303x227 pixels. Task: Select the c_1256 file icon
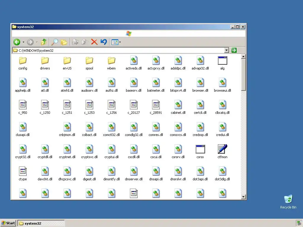pos(112,105)
